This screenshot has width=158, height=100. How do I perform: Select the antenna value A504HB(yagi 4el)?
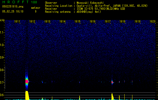click(89, 12)
